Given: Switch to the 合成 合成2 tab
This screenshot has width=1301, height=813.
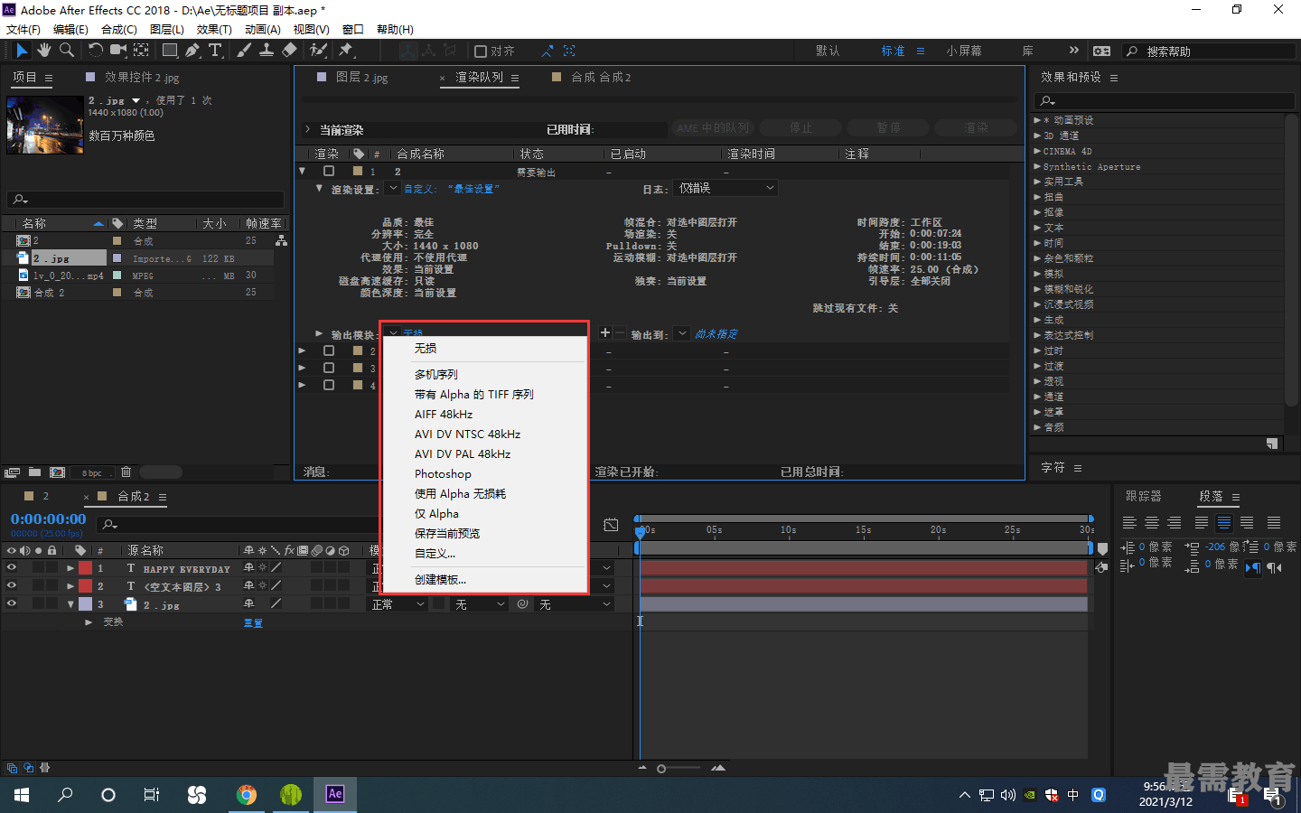Looking at the screenshot, I should (601, 78).
